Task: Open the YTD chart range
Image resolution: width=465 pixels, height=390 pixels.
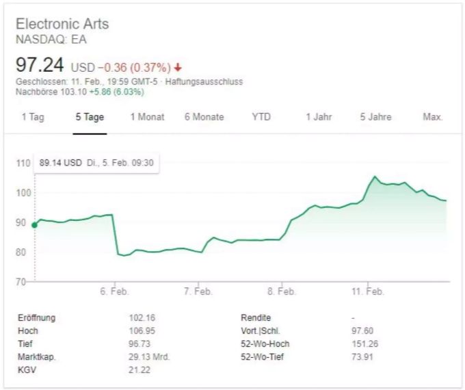Action: (x=261, y=117)
